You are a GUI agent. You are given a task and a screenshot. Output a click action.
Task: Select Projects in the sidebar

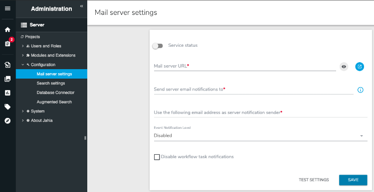tap(32, 37)
